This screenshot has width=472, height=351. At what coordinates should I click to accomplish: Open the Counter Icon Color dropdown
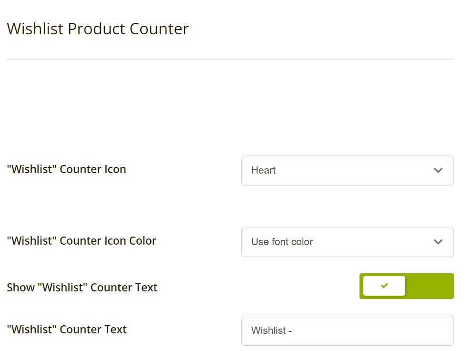348,242
